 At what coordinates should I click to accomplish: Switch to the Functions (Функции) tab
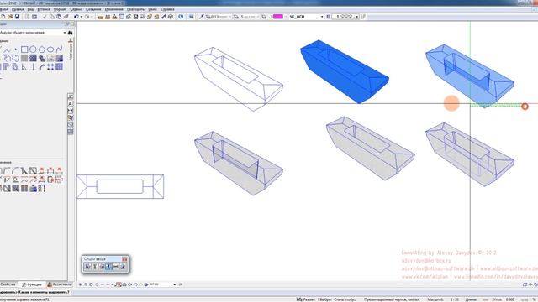32,284
